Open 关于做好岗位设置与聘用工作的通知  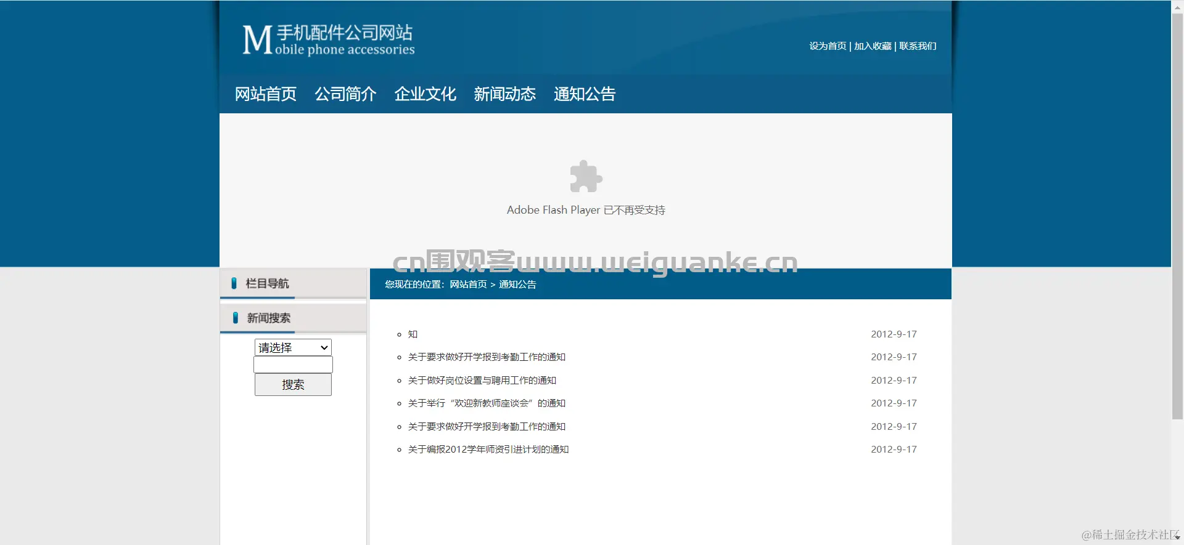click(x=482, y=381)
